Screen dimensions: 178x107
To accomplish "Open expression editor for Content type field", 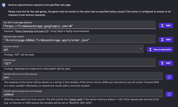I will click(x=166, y=63).
